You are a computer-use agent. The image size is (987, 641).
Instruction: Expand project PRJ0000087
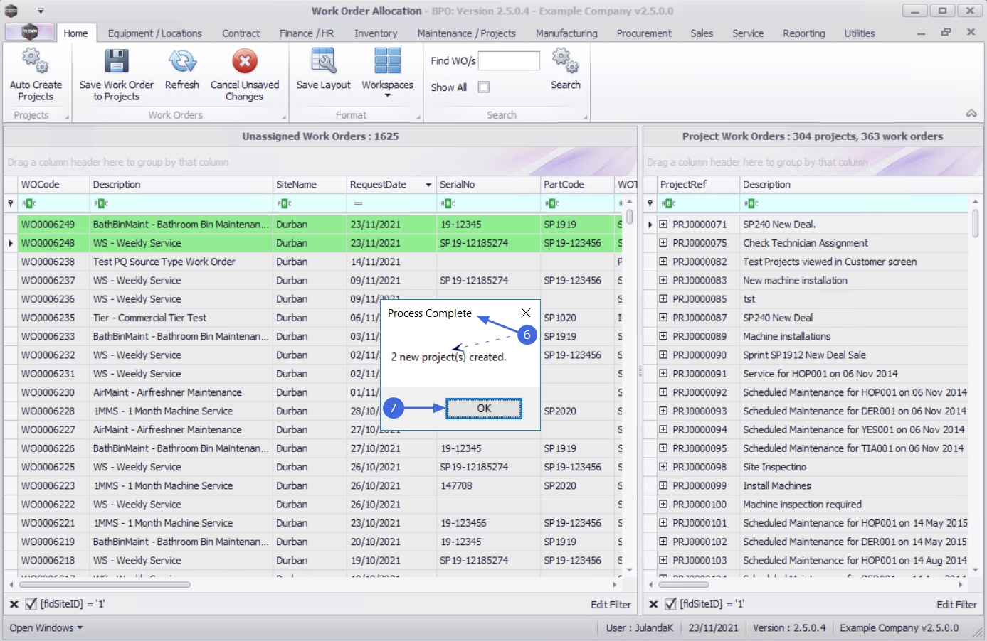[663, 318]
